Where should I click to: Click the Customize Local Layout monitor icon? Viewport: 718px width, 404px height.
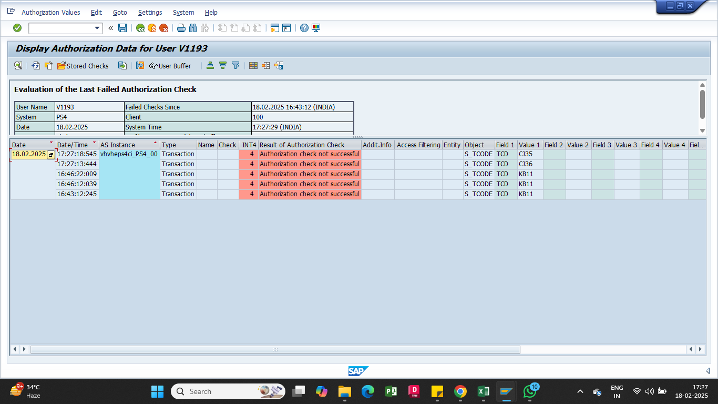click(316, 28)
